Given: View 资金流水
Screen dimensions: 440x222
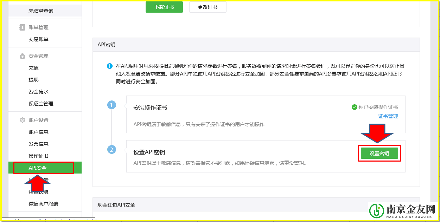Looking at the screenshot, I should tap(38, 92).
